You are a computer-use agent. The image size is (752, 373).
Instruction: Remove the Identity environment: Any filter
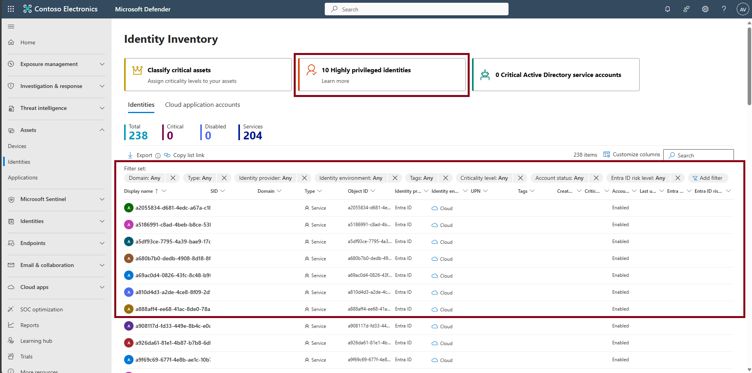tap(395, 178)
